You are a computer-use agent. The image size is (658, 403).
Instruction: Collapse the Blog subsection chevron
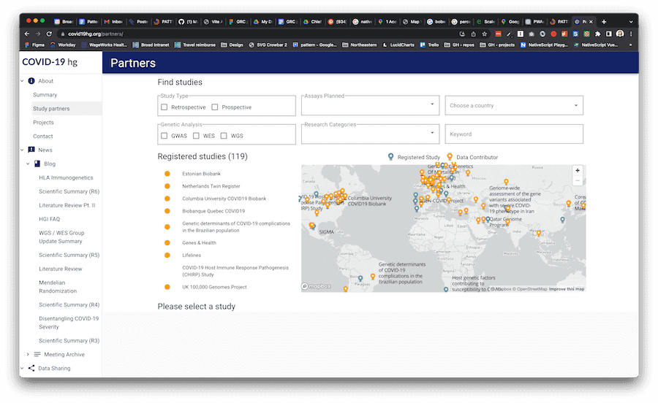pyautogui.click(x=28, y=164)
